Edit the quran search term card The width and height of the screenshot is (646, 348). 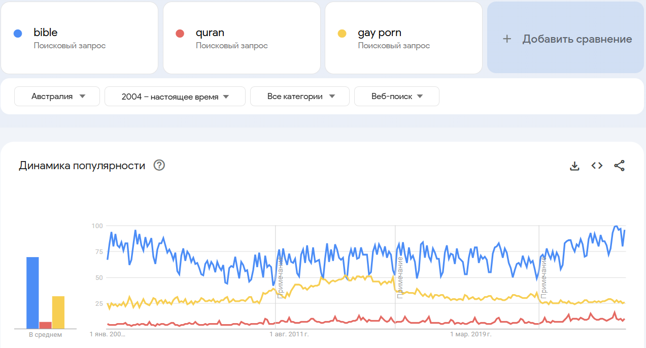point(242,38)
